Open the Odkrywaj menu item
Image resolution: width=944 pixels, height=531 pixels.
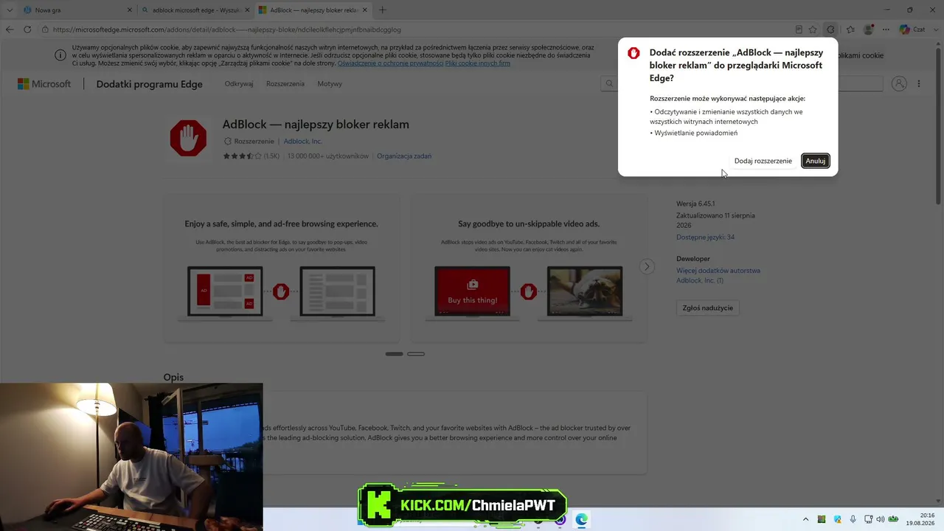tap(239, 84)
